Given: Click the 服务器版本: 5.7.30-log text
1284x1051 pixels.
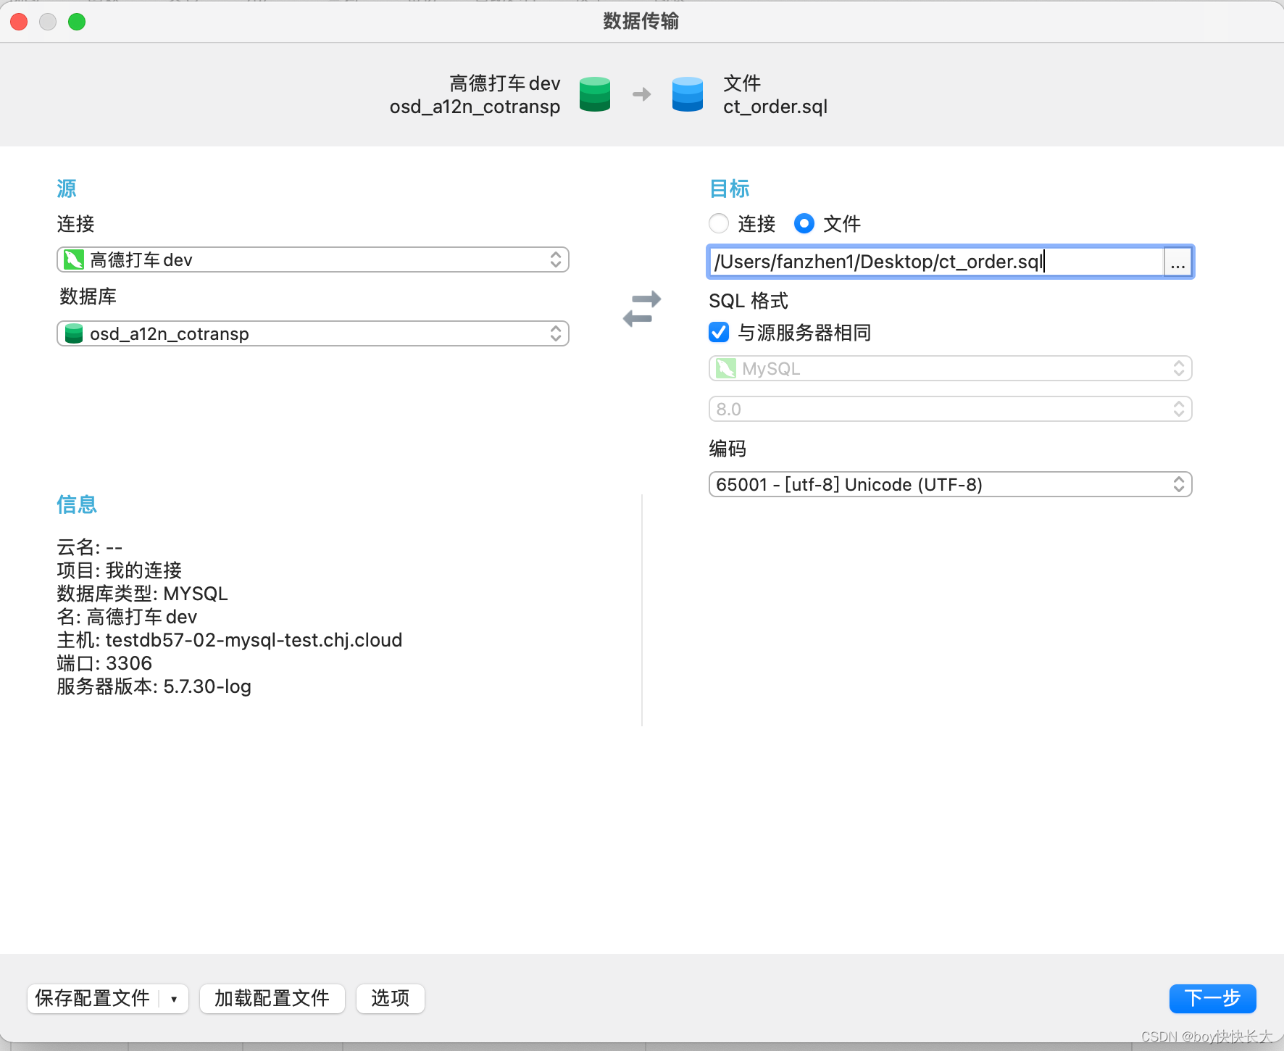Looking at the screenshot, I should [x=154, y=686].
